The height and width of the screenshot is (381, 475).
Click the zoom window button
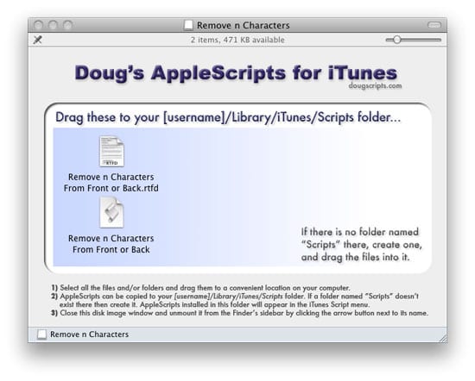point(68,25)
